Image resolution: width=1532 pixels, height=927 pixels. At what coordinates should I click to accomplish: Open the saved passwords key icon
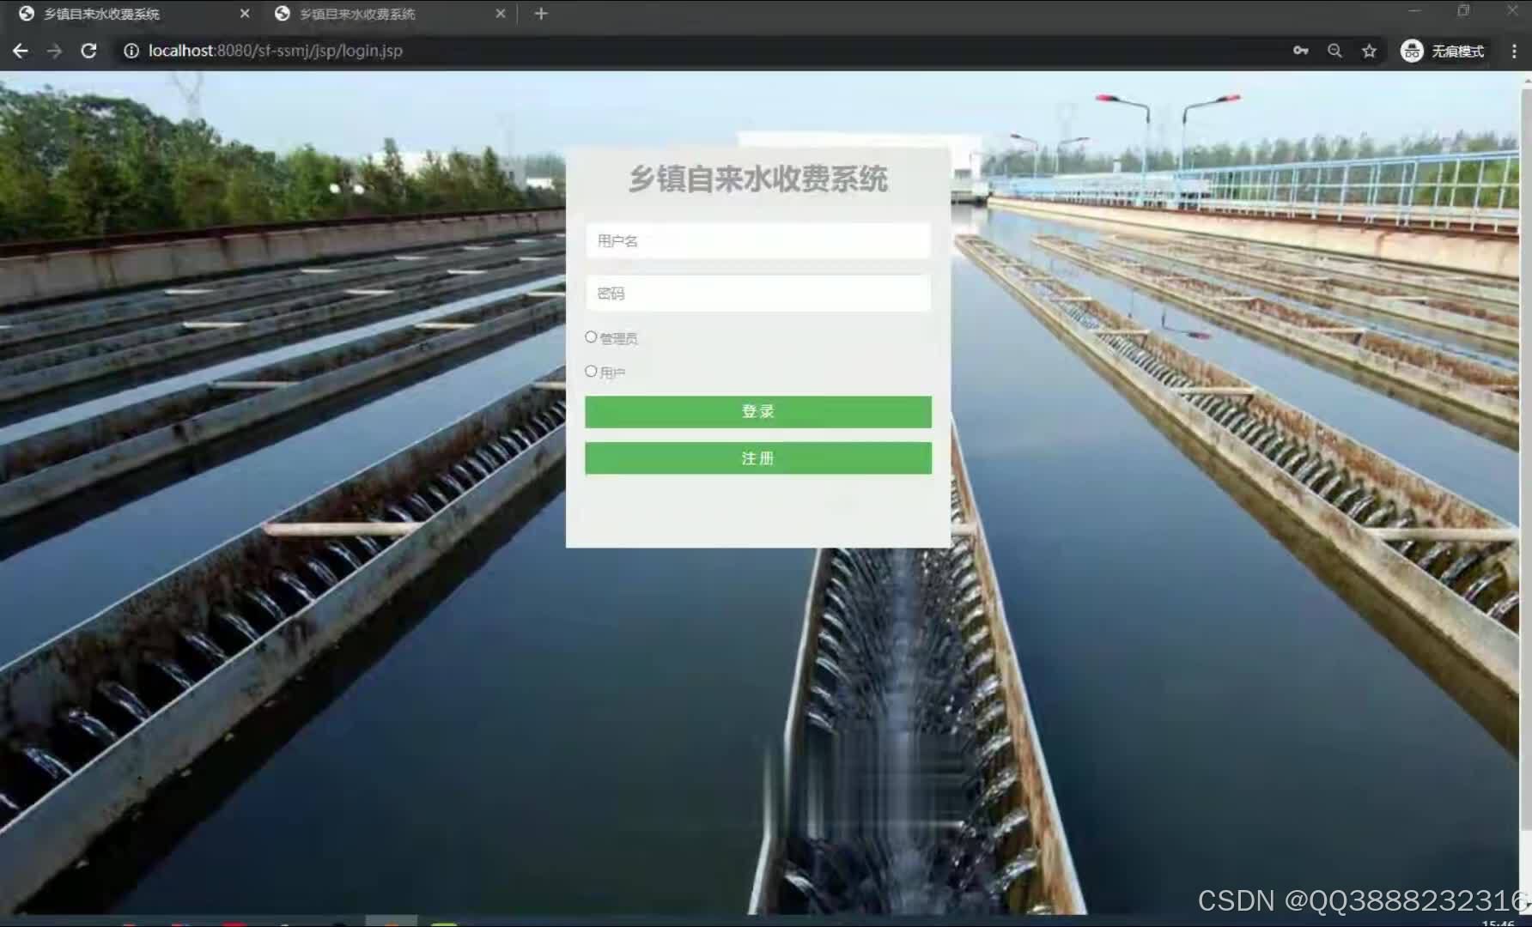click(1300, 51)
